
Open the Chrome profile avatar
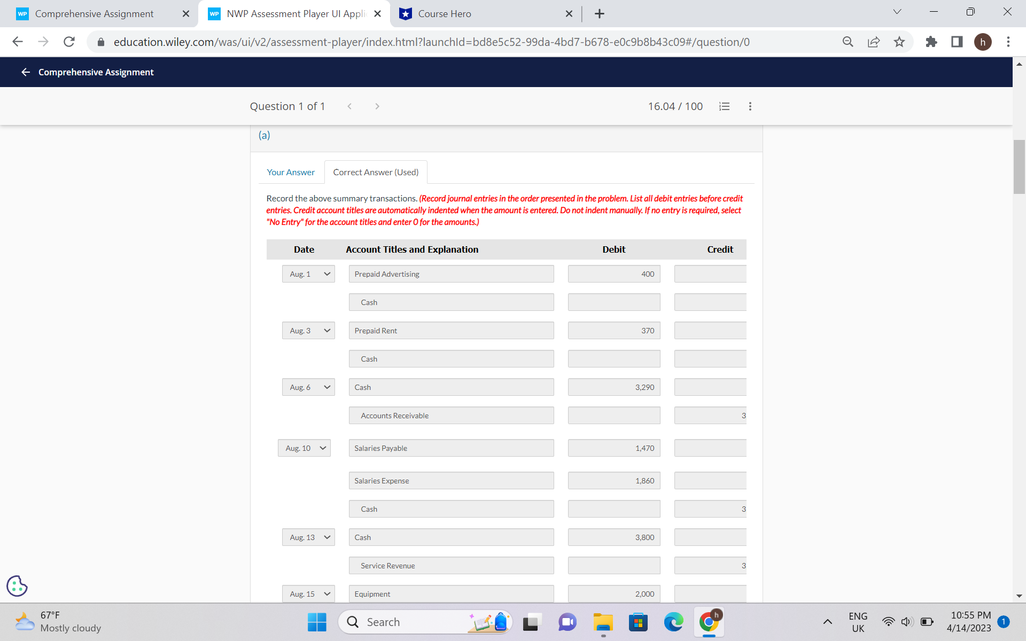click(x=984, y=42)
